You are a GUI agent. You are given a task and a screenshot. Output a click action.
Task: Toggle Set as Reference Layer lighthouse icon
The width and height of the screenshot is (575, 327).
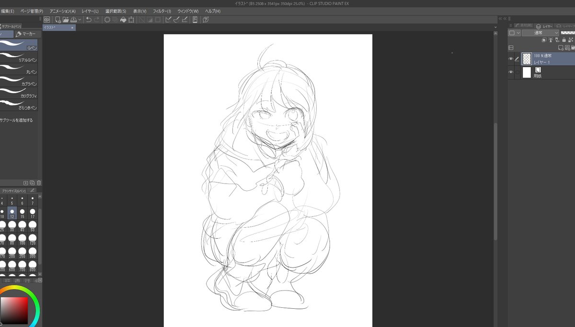coord(551,40)
